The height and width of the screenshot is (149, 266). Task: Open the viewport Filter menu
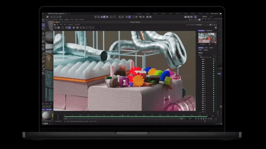(x=72, y=19)
